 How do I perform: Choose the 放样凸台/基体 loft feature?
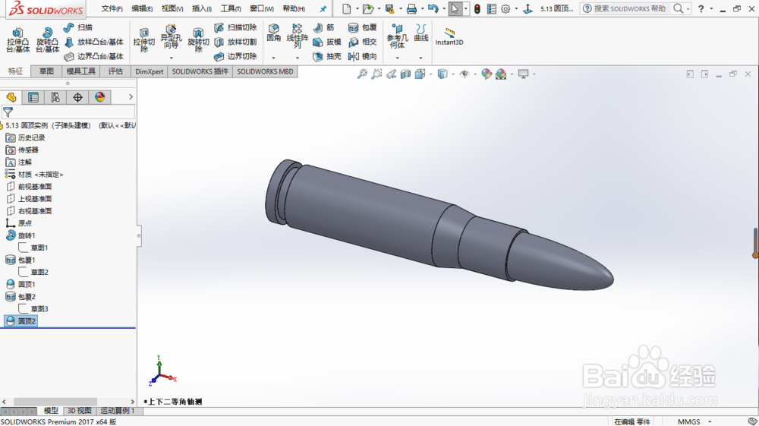94,42
